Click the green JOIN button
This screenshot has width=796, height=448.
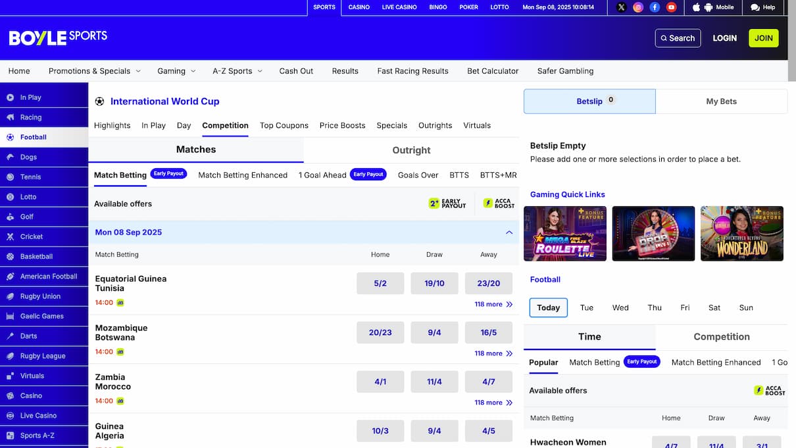point(763,38)
